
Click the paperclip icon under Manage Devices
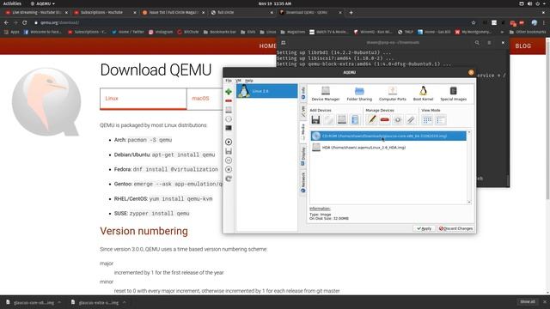(x=411, y=120)
